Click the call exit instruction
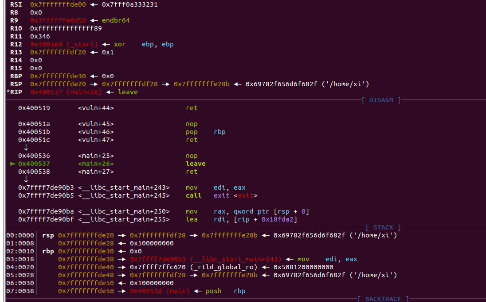Image resolution: width=486 pixels, height=302 pixels. point(221,195)
